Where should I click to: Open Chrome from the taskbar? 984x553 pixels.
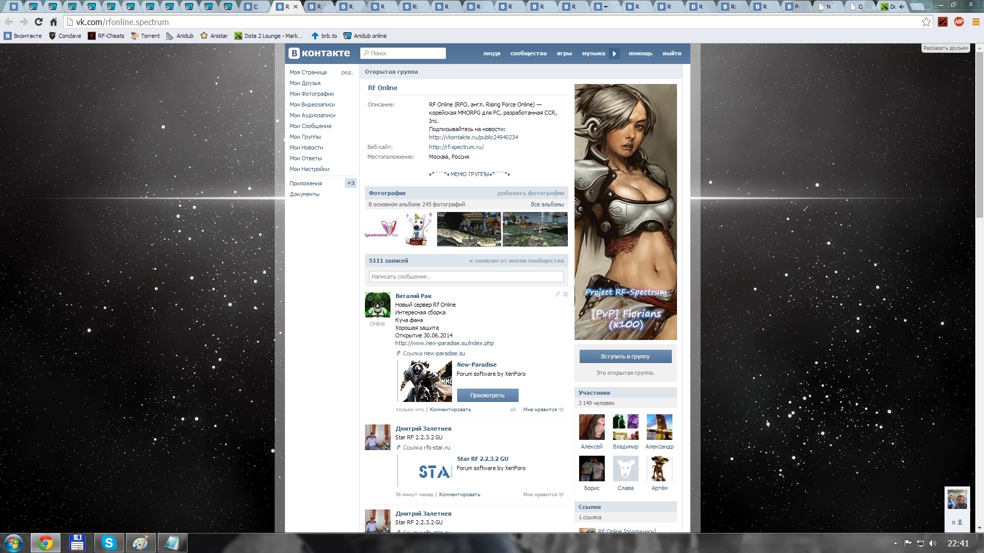tap(46, 543)
